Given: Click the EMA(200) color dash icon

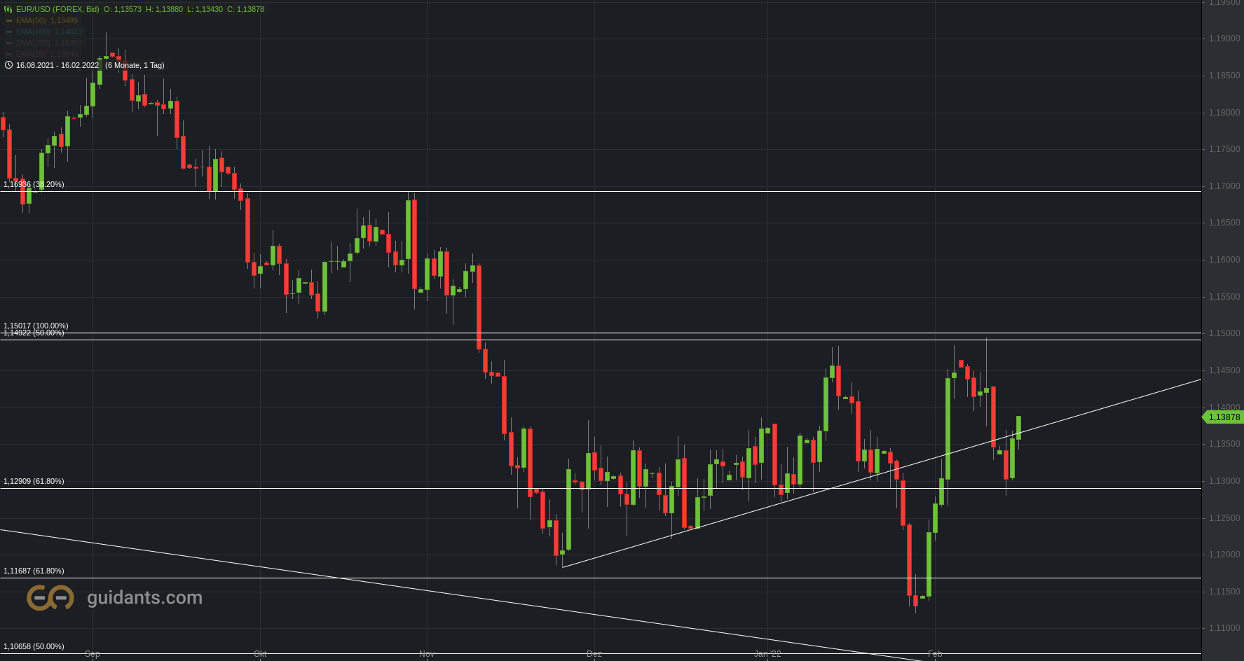Looking at the screenshot, I should (9, 43).
